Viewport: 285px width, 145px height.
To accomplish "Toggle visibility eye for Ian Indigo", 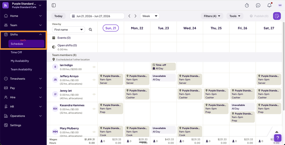I will (94, 67).
